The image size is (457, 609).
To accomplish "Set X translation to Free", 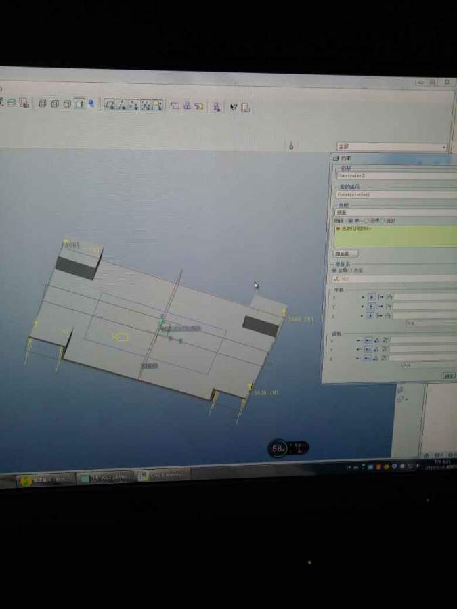I will [x=363, y=297].
